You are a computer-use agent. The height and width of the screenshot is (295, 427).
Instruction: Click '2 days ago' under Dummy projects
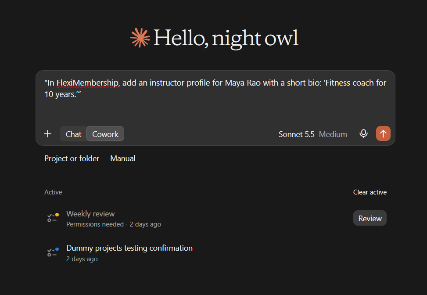click(82, 259)
